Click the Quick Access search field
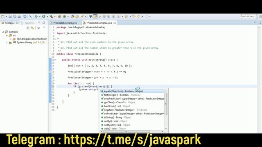 coord(247,16)
